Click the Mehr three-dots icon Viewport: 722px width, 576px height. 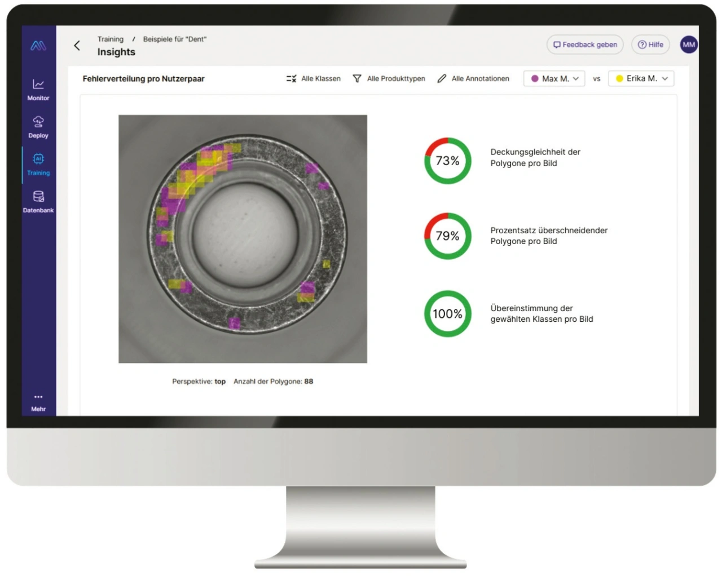[x=38, y=397]
